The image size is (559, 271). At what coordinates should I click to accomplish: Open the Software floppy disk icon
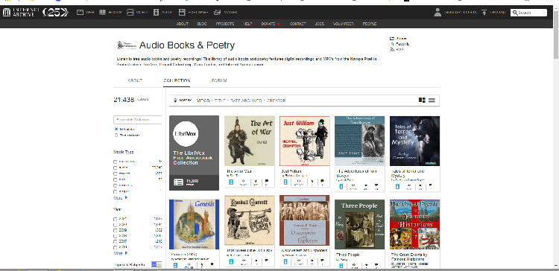(182, 13)
